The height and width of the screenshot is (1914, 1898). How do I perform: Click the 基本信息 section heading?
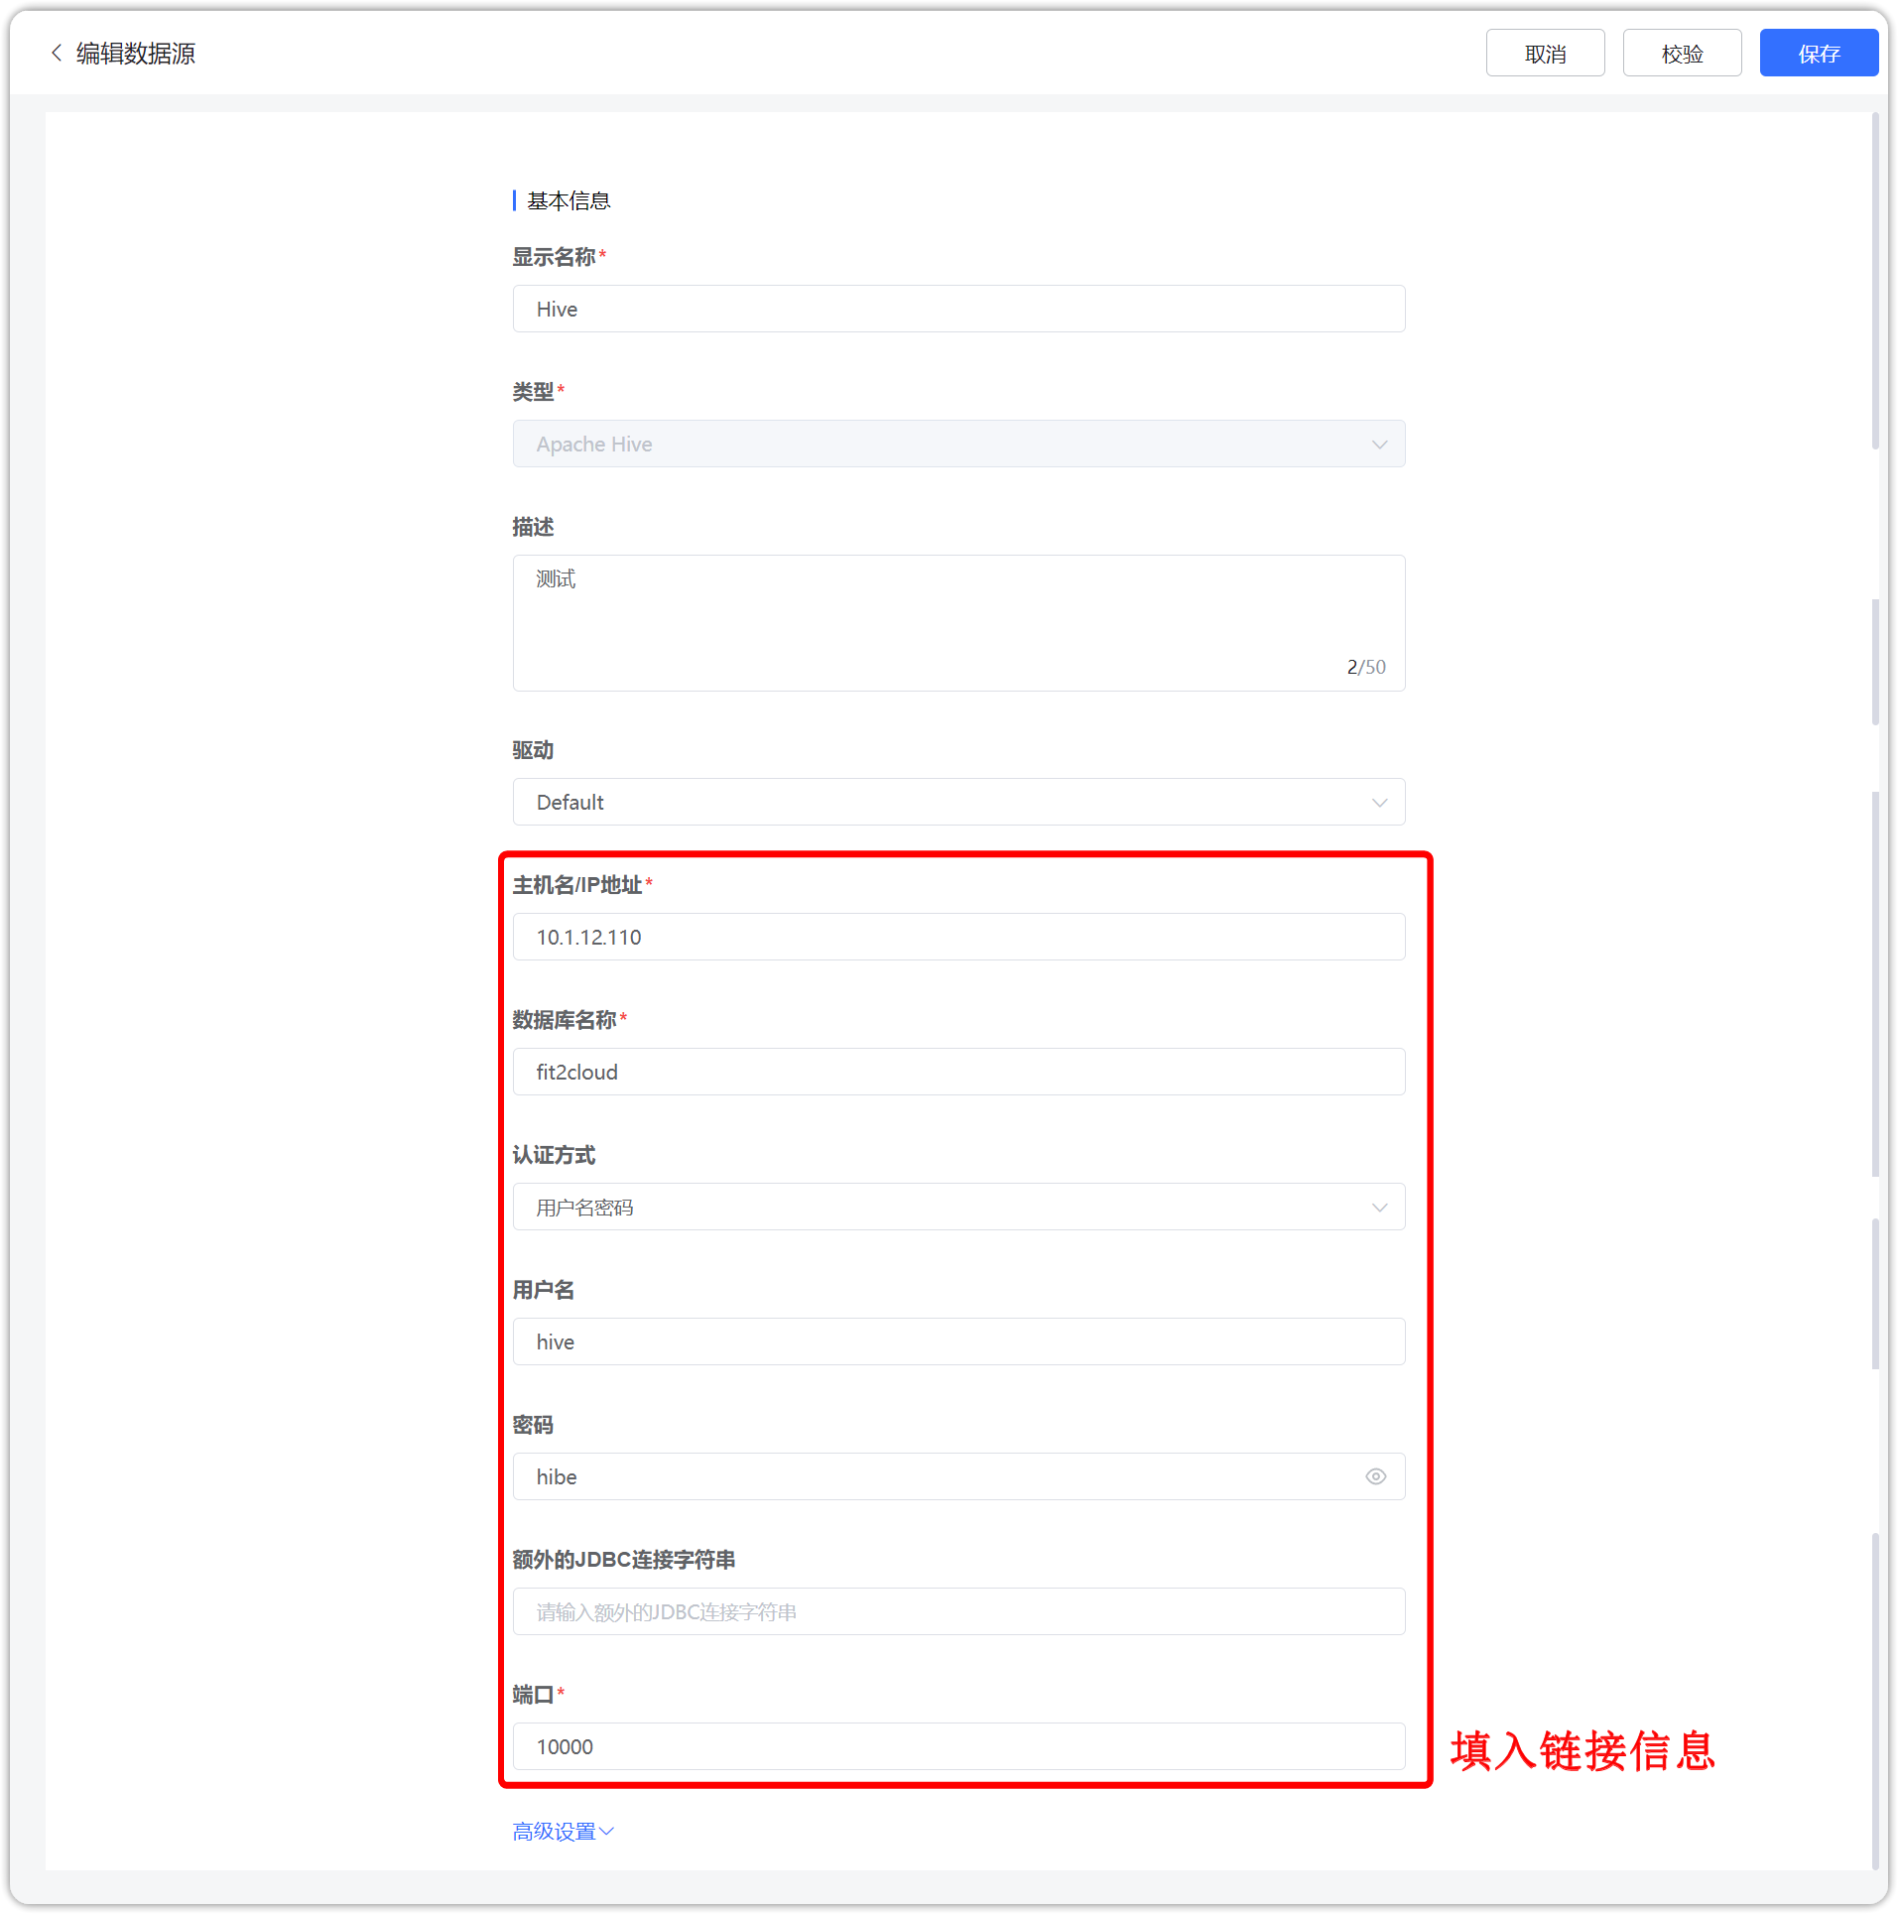point(569,200)
